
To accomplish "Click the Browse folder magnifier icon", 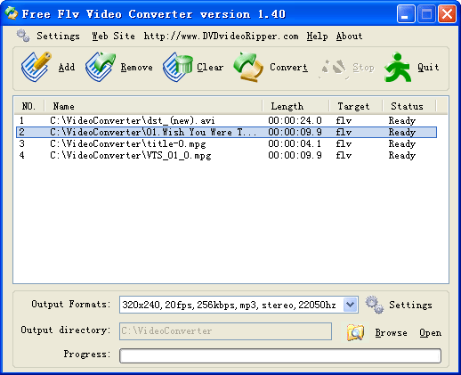I will (x=355, y=332).
